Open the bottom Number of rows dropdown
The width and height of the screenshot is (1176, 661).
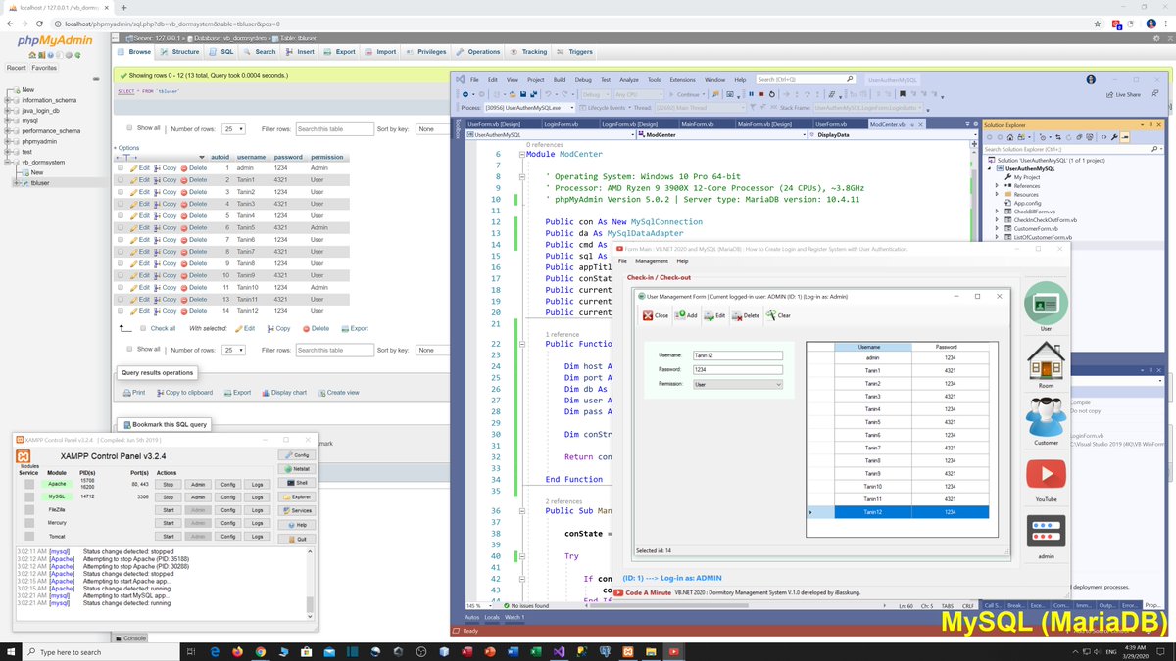coord(234,350)
